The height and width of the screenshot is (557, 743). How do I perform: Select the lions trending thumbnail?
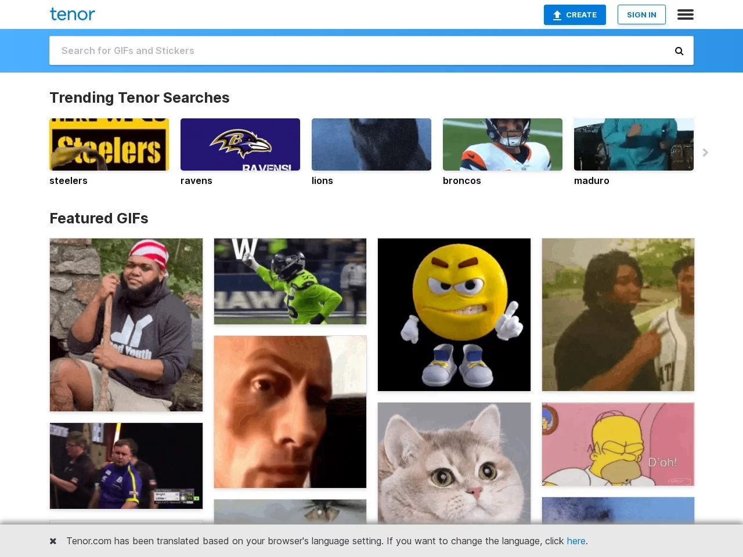pos(371,144)
